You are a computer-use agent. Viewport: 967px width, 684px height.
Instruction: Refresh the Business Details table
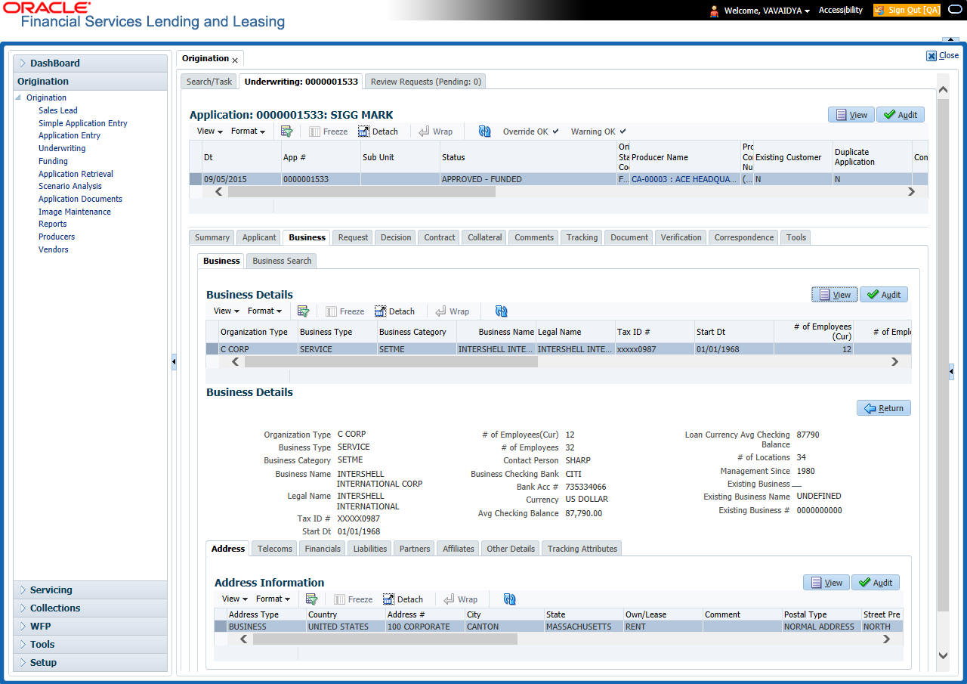click(502, 311)
